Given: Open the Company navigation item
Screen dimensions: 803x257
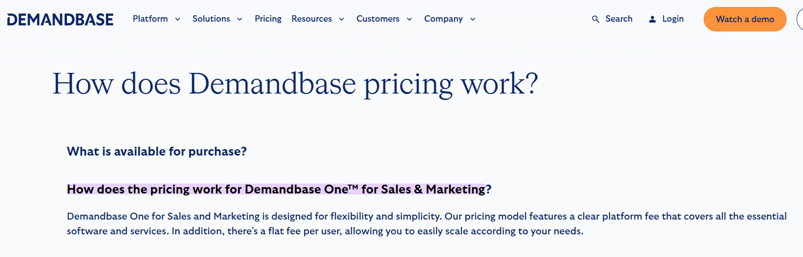Looking at the screenshot, I should click(443, 19).
